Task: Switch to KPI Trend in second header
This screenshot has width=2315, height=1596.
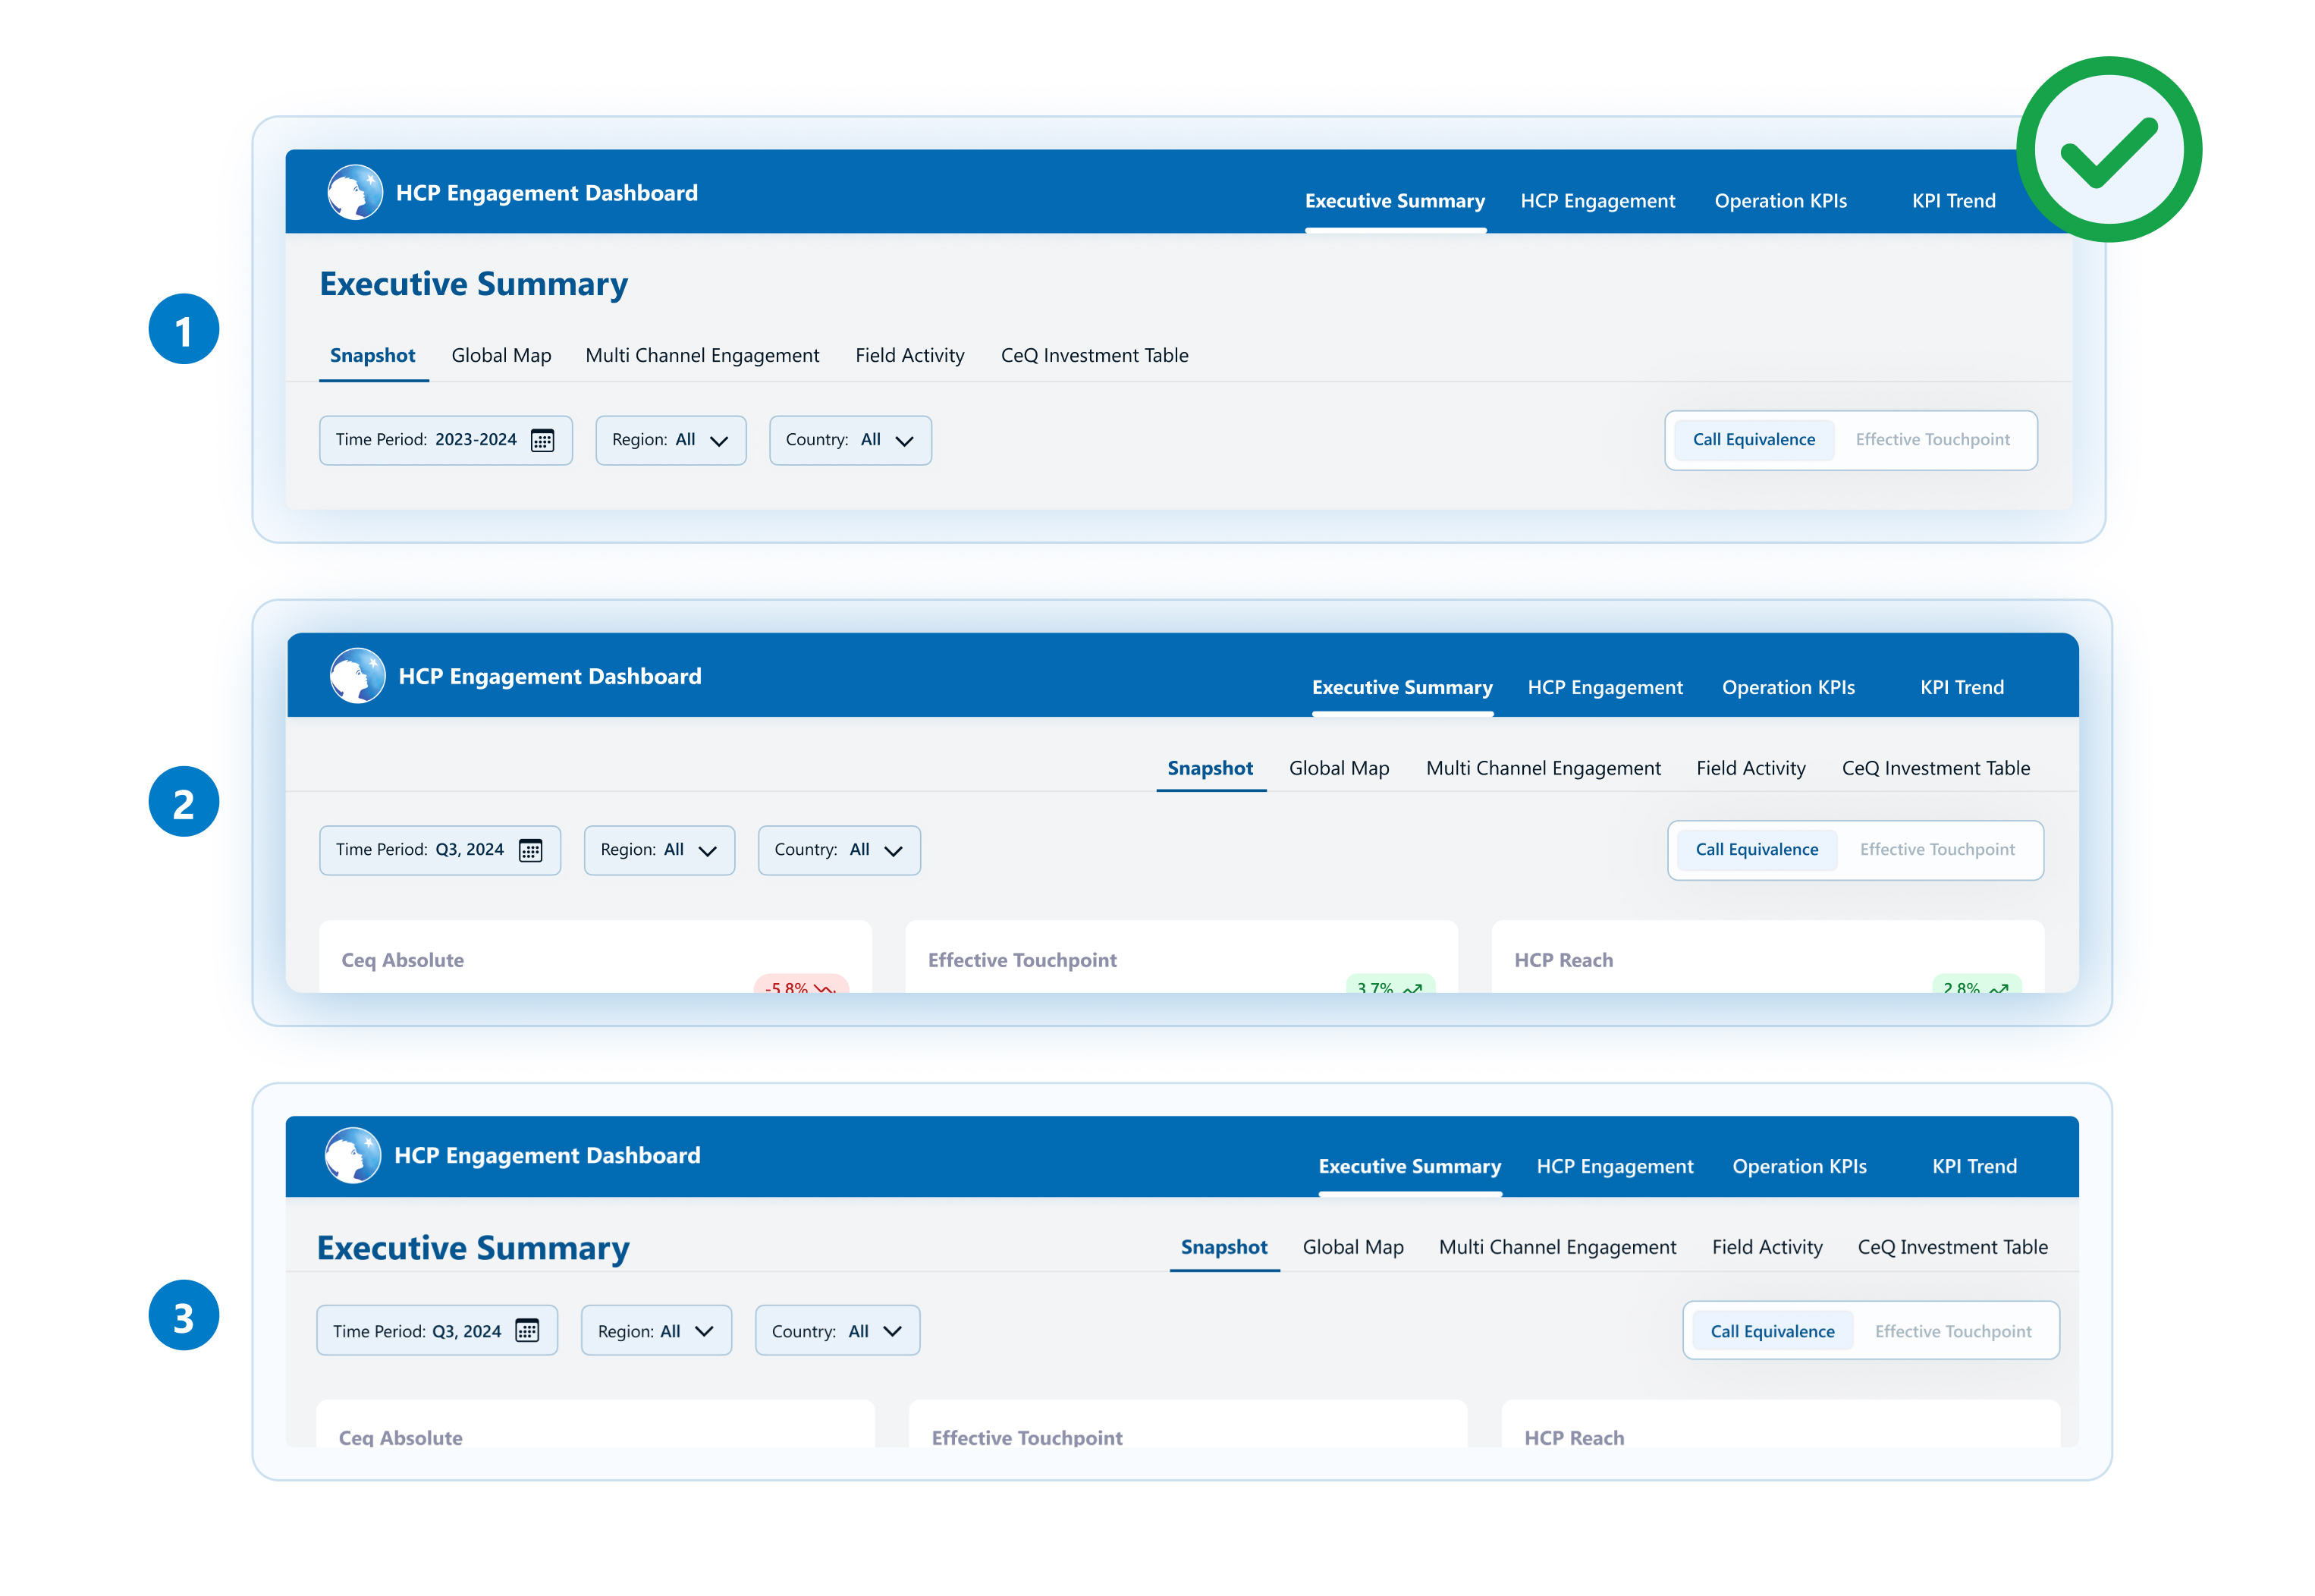Action: coord(1961,687)
